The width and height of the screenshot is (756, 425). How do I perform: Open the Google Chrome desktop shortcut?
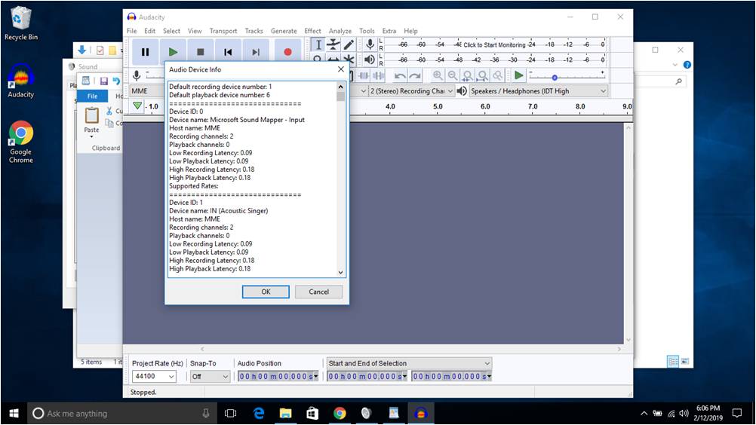click(20, 142)
